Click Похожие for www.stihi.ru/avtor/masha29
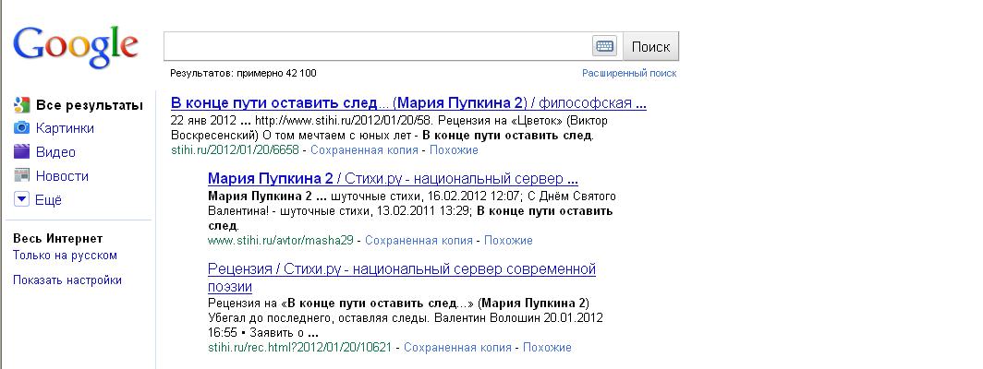983x369 pixels. [x=508, y=241]
